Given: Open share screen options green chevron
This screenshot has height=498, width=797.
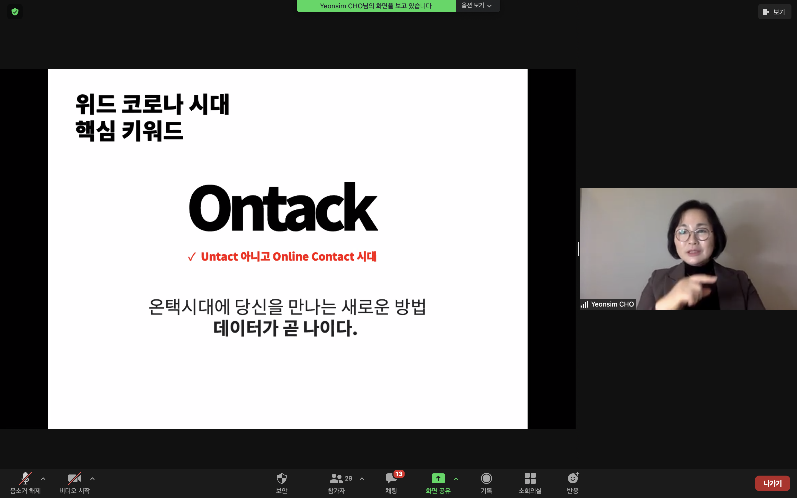Looking at the screenshot, I should tap(456, 479).
